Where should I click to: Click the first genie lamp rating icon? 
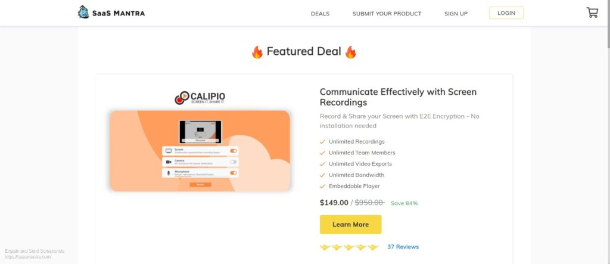click(325, 247)
